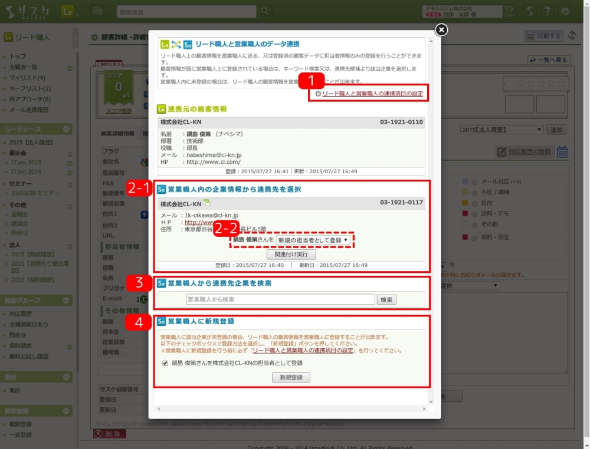Collapse the リードソース sidebar section
The height and width of the screenshot is (449, 590).
(x=67, y=129)
